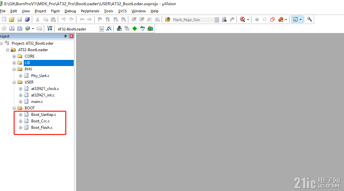Open window layout dropdown arrow
Image resolution: width=344 pixels, height=191 pixels.
coord(300,20)
